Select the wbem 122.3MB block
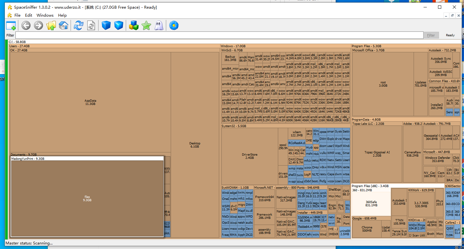 (x=297, y=134)
